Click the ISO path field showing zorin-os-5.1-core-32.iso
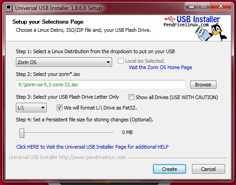This screenshot has height=185, width=236. pos(101,85)
